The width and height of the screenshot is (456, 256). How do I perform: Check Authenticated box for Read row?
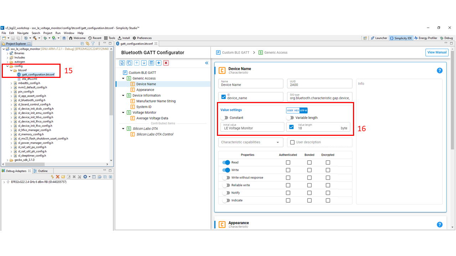coord(288,162)
